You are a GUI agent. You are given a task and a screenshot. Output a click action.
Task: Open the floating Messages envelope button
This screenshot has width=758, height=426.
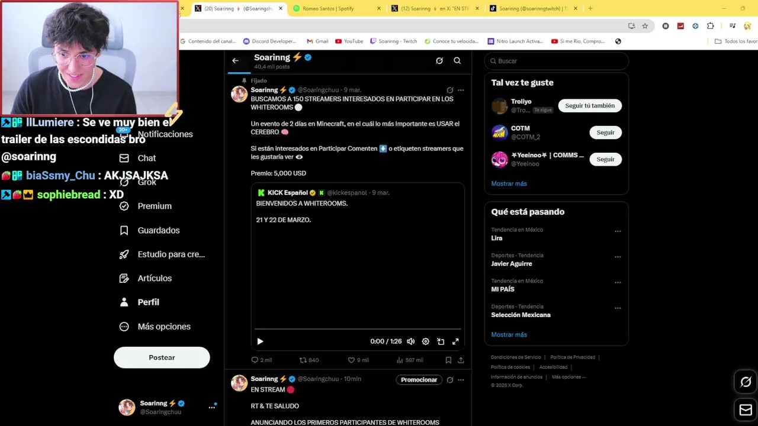[746, 410]
